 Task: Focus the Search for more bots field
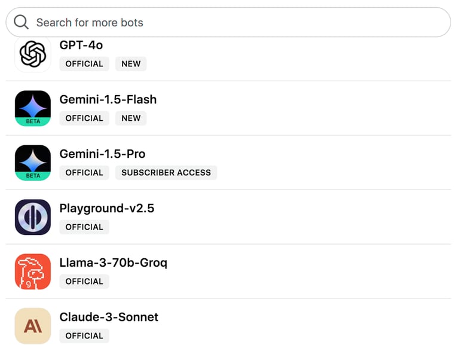tap(239, 23)
